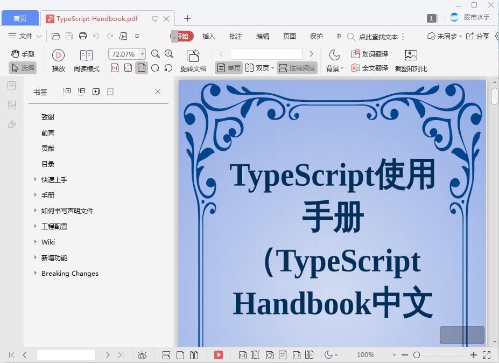Zoom in with the magnifier plus icon
Screen dimensions: 499x363
(x=169, y=54)
